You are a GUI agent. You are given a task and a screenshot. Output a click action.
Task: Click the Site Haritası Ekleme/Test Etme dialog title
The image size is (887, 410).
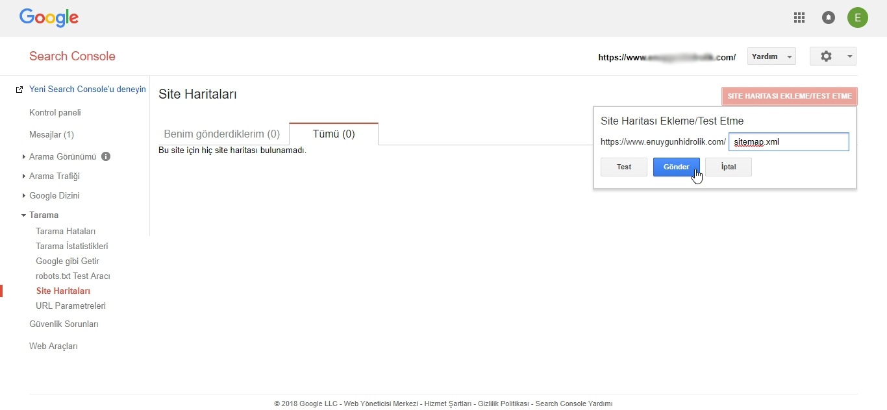pos(672,121)
